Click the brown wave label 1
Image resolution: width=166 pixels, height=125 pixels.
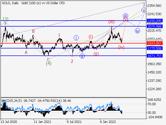point(59,35)
